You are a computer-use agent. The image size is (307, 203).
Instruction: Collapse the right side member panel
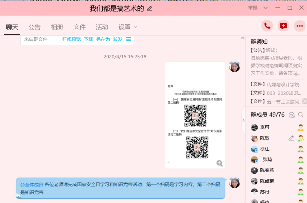(243, 120)
